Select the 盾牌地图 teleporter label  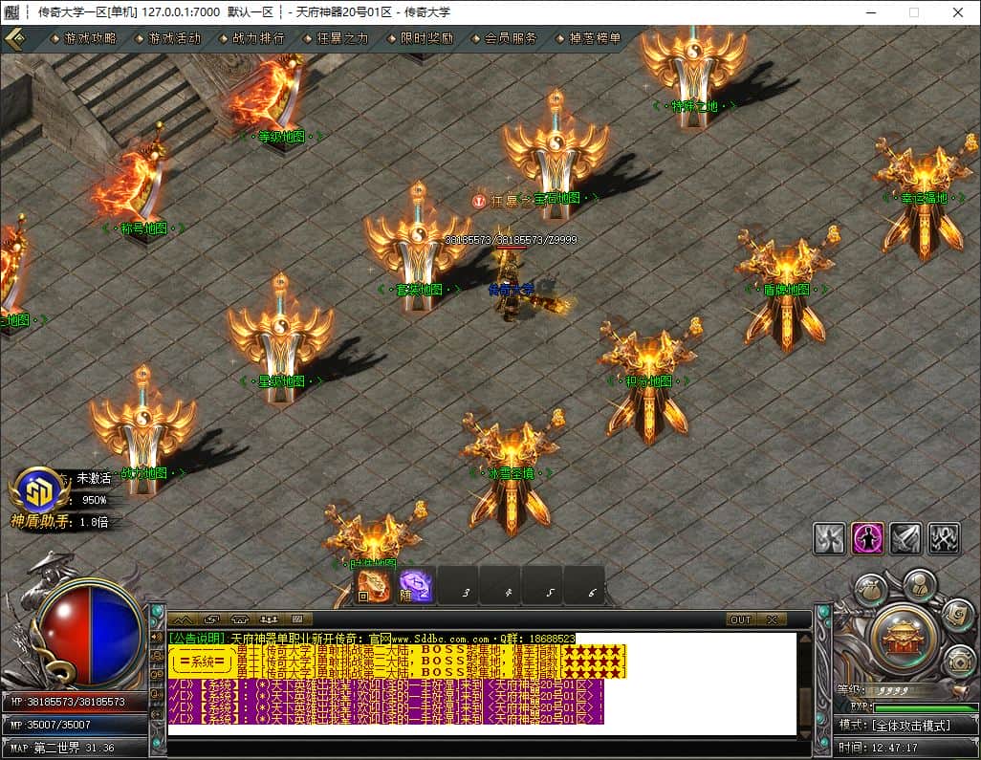[x=787, y=290]
